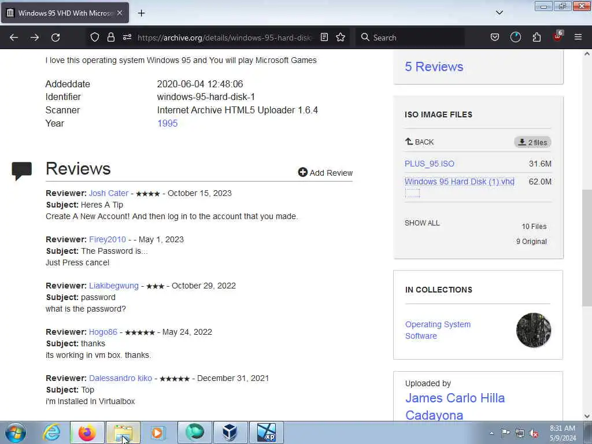Toggle reader view icon
The width and height of the screenshot is (592, 444).
[x=324, y=37]
